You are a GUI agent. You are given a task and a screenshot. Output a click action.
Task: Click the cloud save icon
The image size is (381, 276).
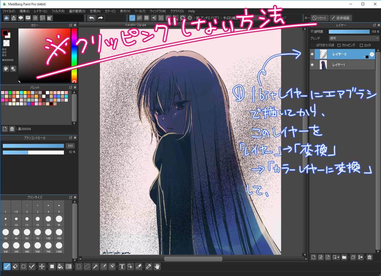[x=6, y=18]
